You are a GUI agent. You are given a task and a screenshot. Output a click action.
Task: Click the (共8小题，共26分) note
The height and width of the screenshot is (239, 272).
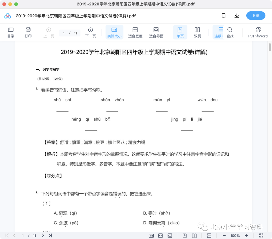[50, 79]
